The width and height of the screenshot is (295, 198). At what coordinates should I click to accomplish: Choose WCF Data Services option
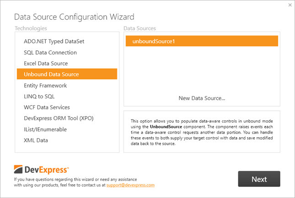coord(47,107)
